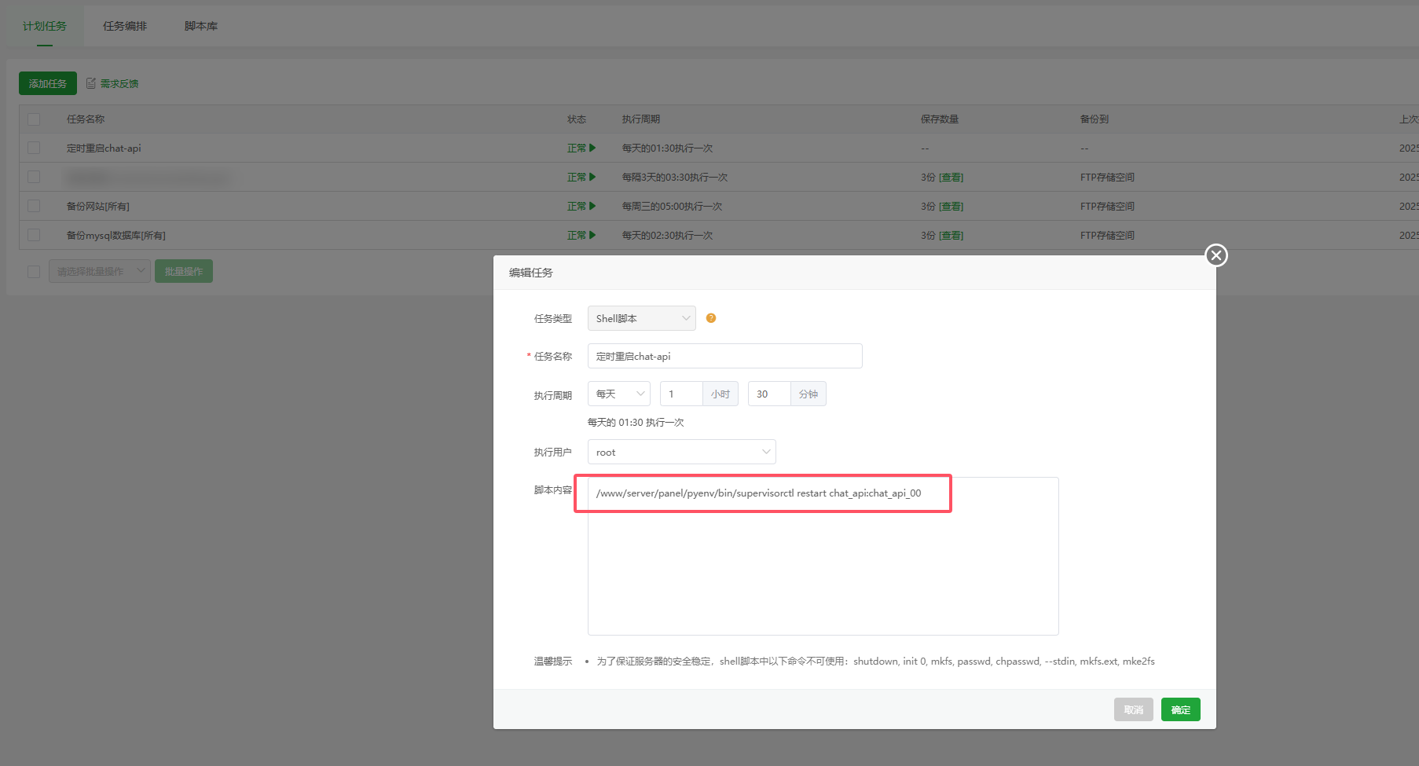Open the 执行用户 root dropdown
The image size is (1419, 766).
[681, 452]
